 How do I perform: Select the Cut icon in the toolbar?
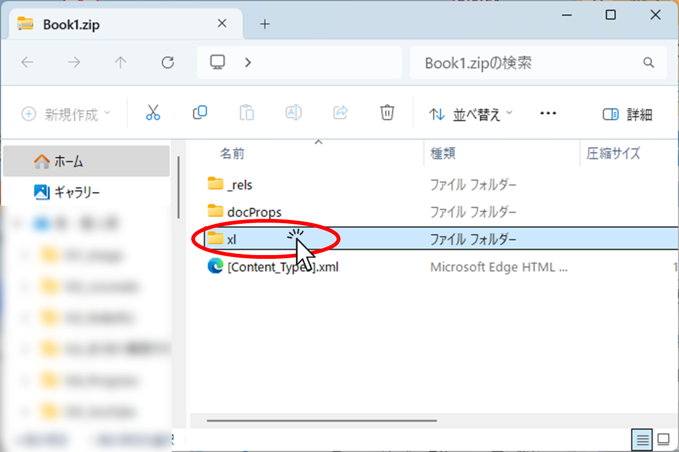point(153,113)
